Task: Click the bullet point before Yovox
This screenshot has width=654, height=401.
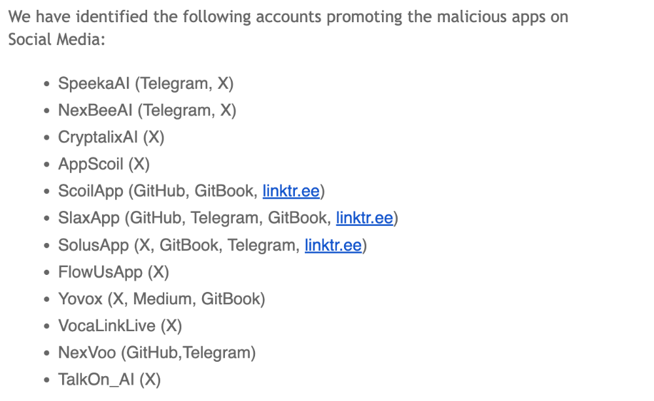Action: [x=46, y=300]
